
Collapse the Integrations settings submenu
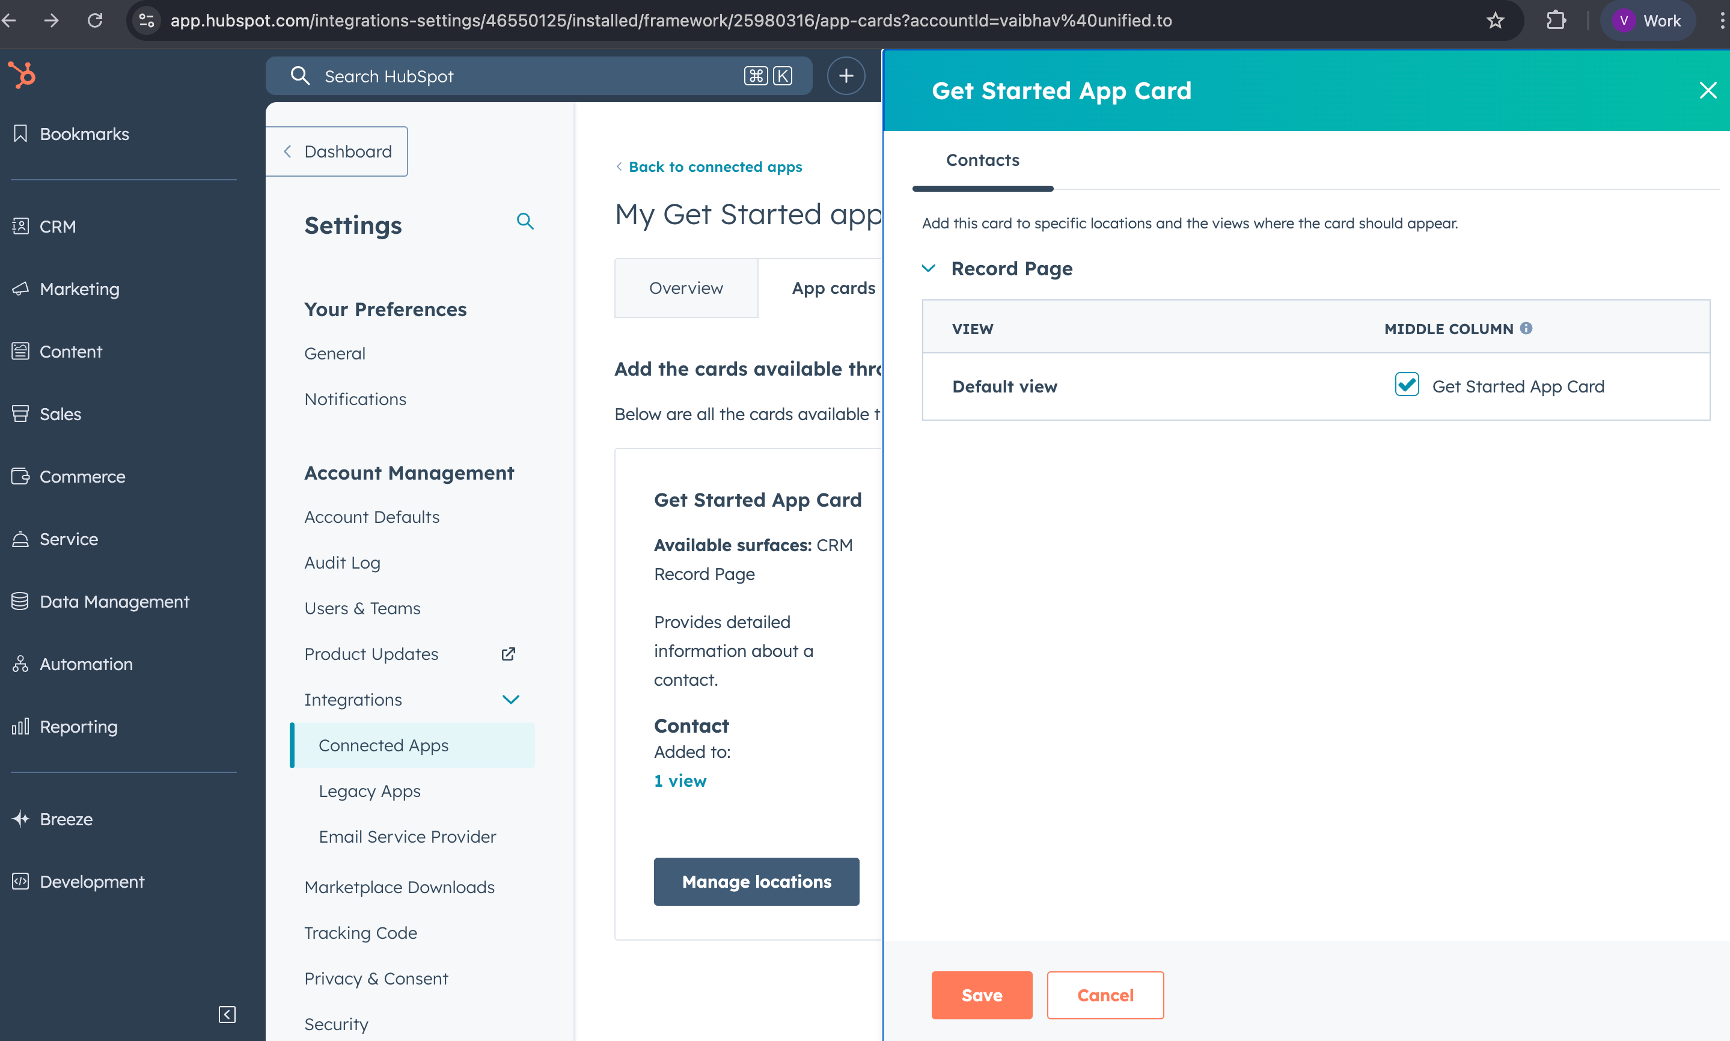[x=511, y=700]
